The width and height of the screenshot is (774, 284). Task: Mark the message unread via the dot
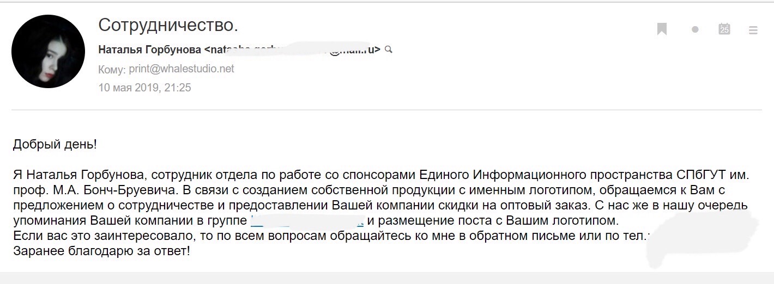coord(695,29)
